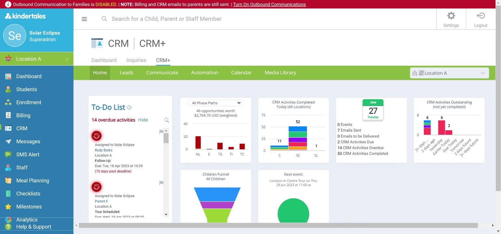Click the Billing sidebar icon
The image size is (501, 234).
pos(8,115)
